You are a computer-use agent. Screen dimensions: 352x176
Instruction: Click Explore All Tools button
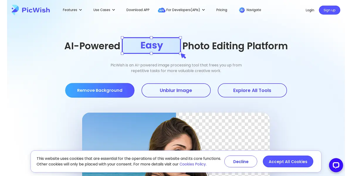tap(252, 90)
